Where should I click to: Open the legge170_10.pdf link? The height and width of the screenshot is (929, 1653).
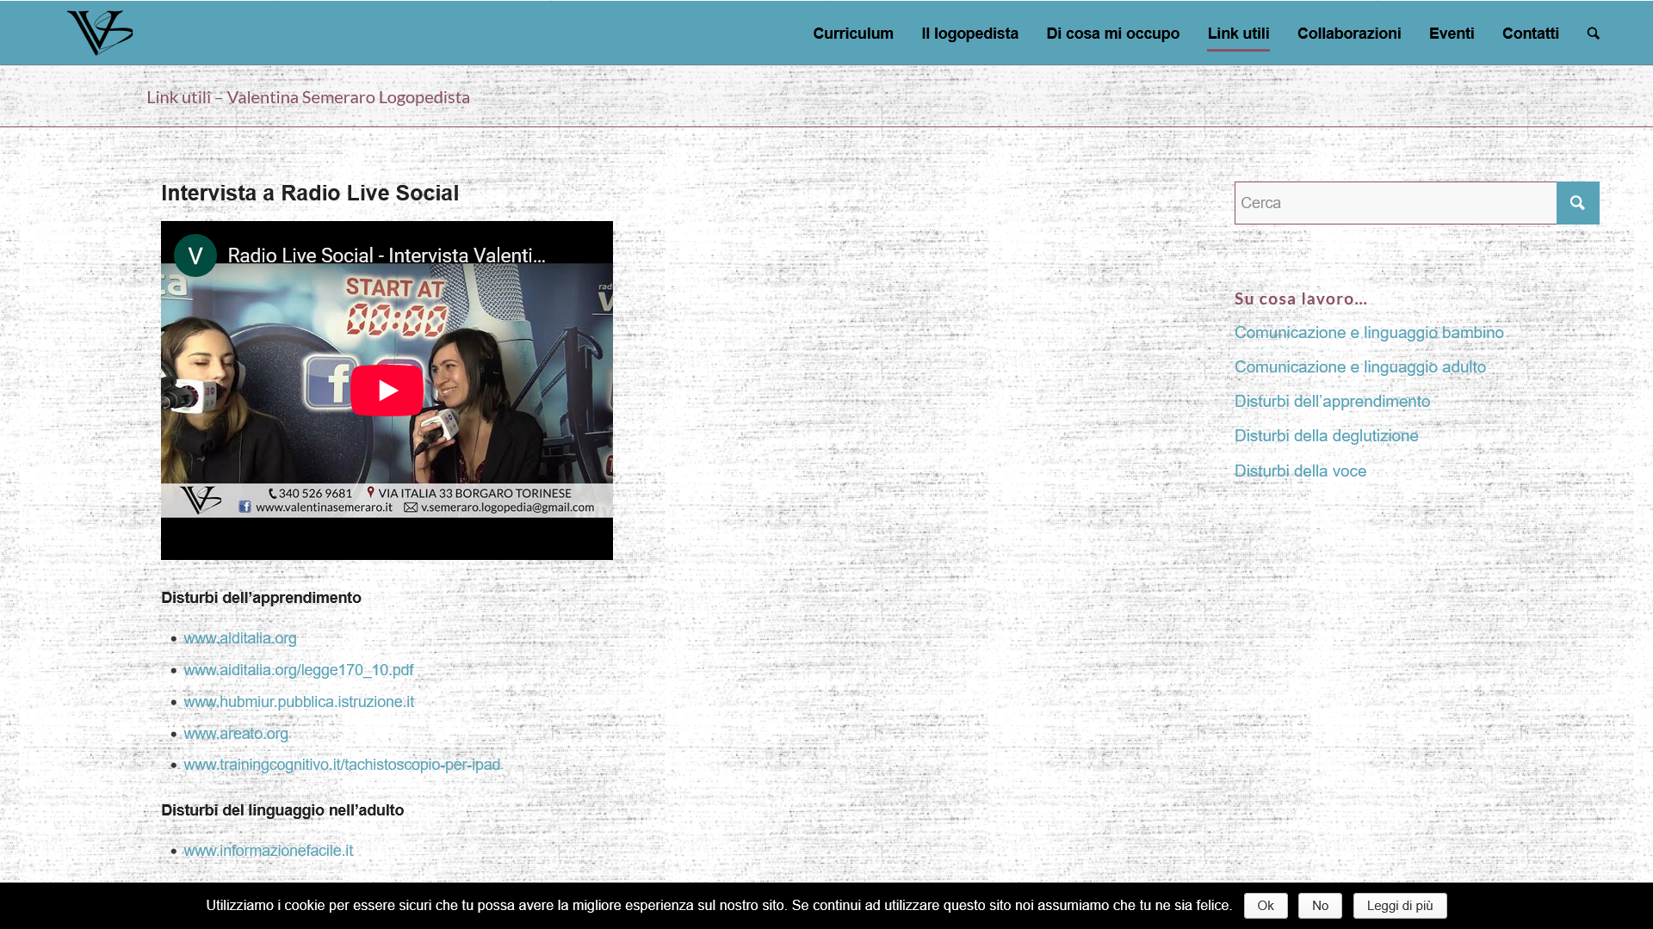pos(298,670)
